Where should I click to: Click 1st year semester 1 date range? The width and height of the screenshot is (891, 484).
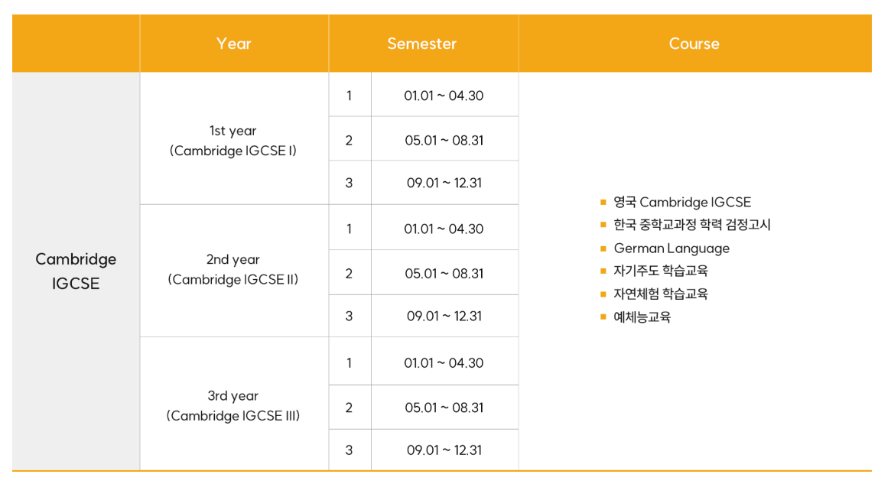click(444, 96)
